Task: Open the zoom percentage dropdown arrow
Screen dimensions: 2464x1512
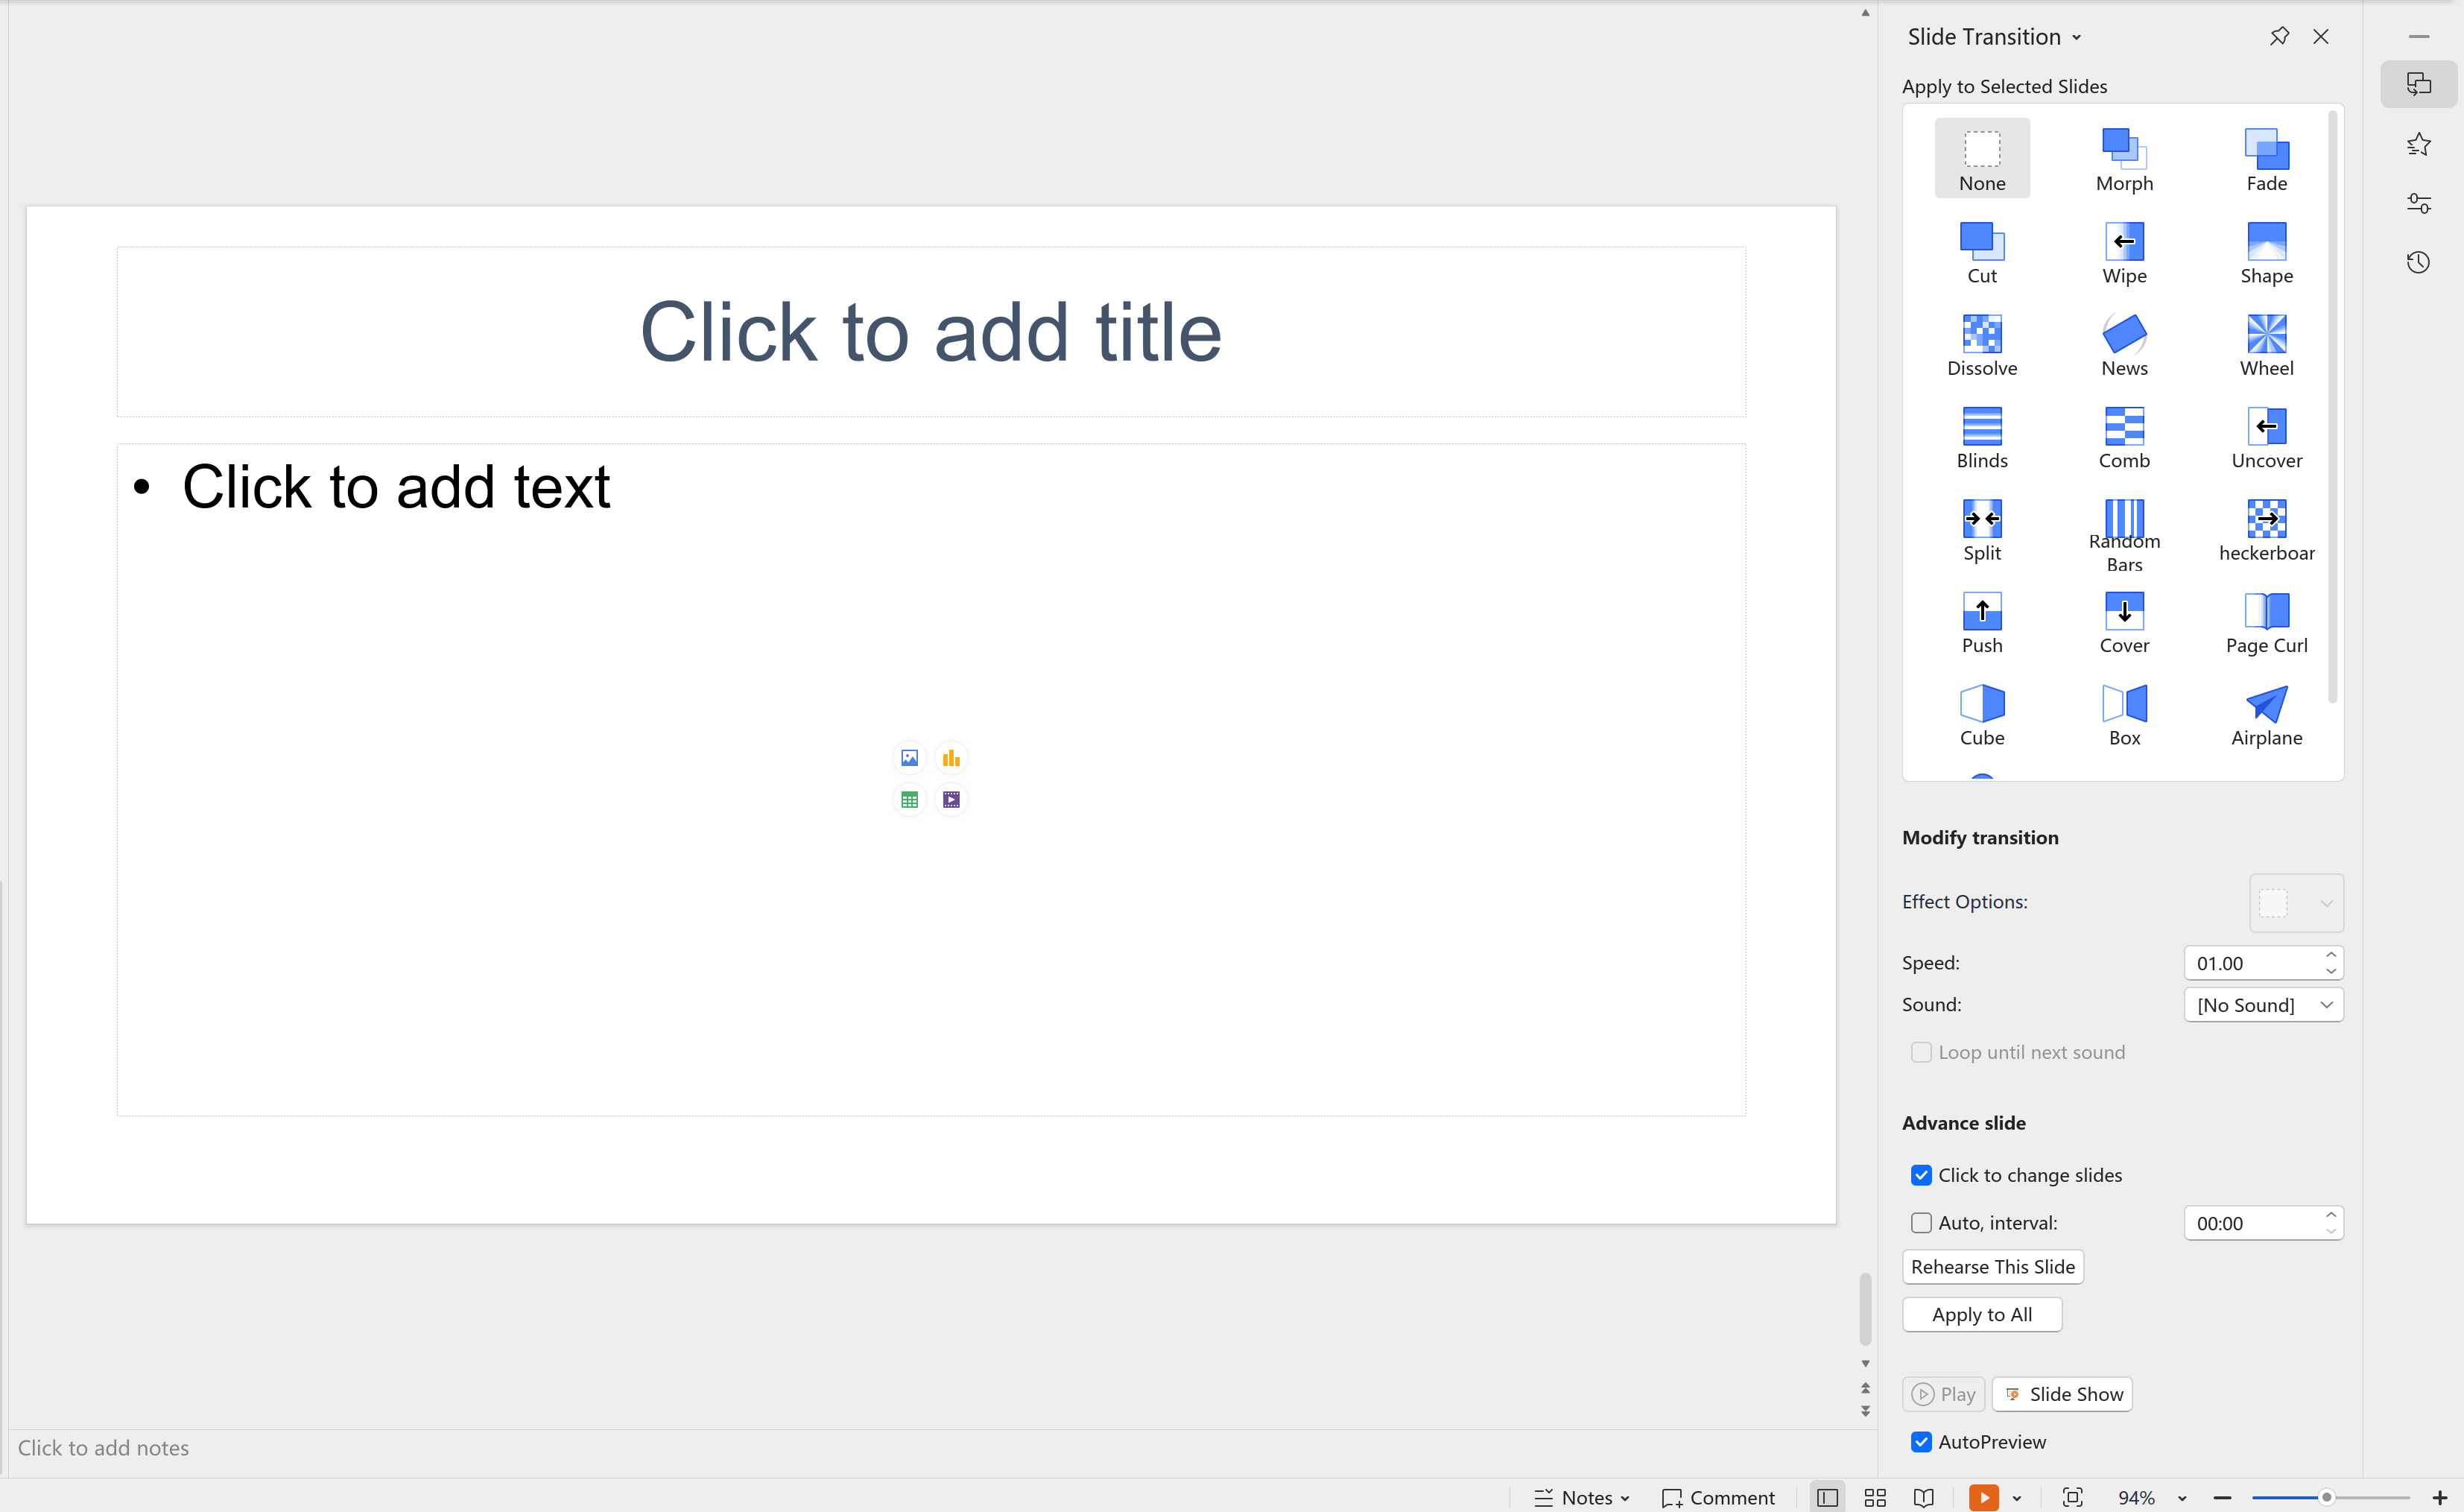Action: (2182, 1498)
